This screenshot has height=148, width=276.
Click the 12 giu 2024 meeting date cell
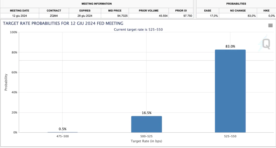click(19, 16)
